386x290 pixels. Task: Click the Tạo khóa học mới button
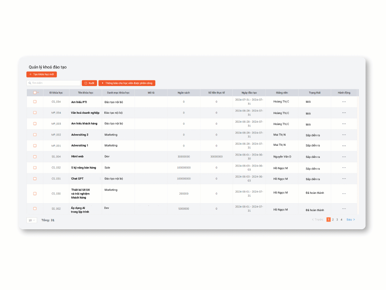pos(41,74)
